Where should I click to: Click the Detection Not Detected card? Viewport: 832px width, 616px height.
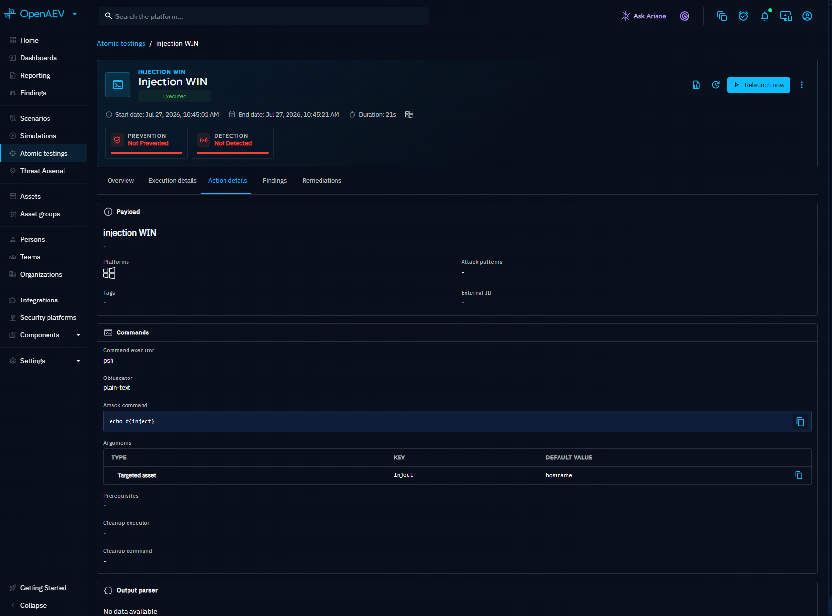pos(233,142)
